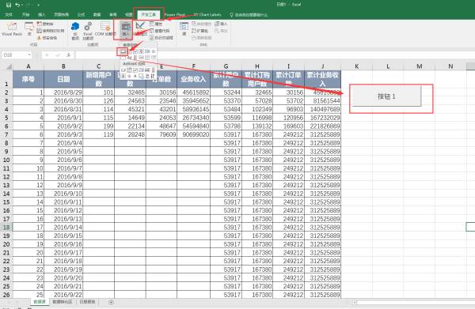The image size is (475, 309).
Task: Click the horizontal scrollbar at bottom
Action: (x=413, y=302)
